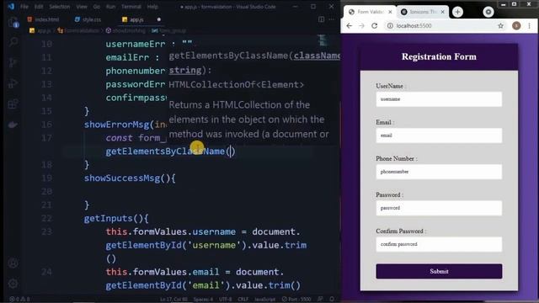The image size is (539, 303).
Task: Click the Password input field
Action: tap(439, 208)
